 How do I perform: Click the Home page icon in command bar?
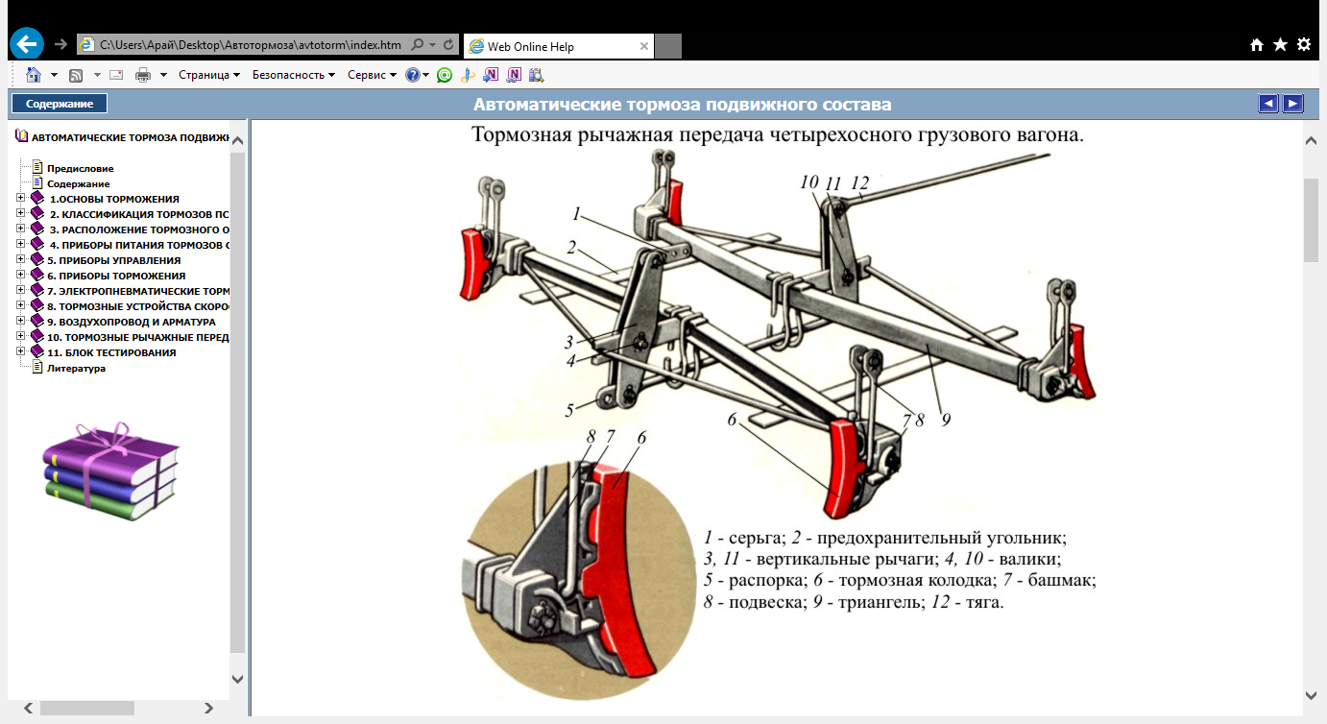[x=34, y=75]
